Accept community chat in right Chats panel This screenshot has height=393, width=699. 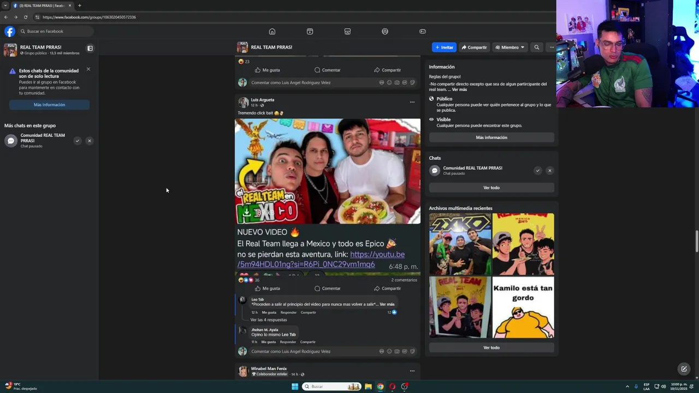(538, 170)
